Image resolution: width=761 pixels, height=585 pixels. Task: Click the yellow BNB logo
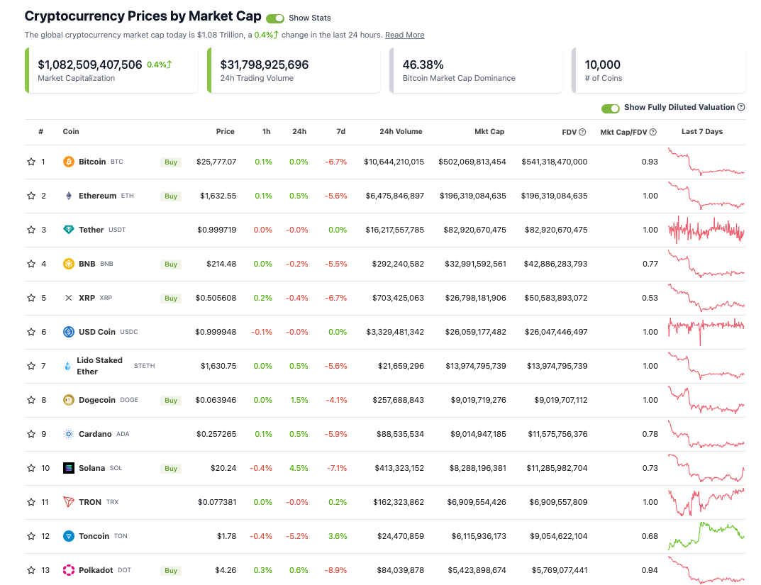pyautogui.click(x=69, y=263)
